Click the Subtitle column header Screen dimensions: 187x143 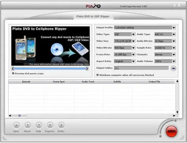coord(117,82)
